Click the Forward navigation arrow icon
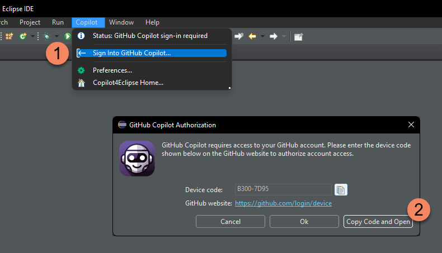 pos(274,36)
